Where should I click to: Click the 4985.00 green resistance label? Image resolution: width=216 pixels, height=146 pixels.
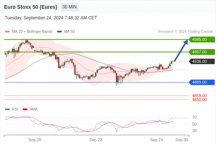click(202, 39)
